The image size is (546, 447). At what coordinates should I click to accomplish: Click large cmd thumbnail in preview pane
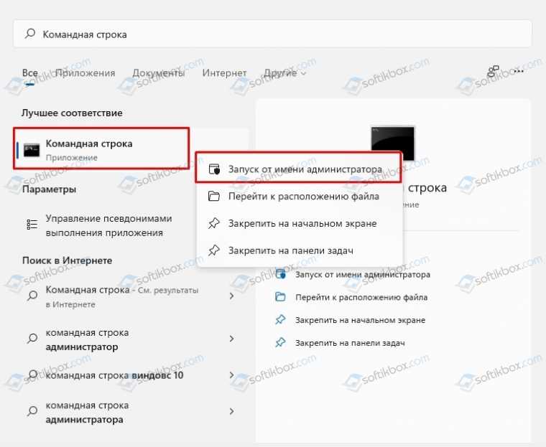click(x=393, y=143)
